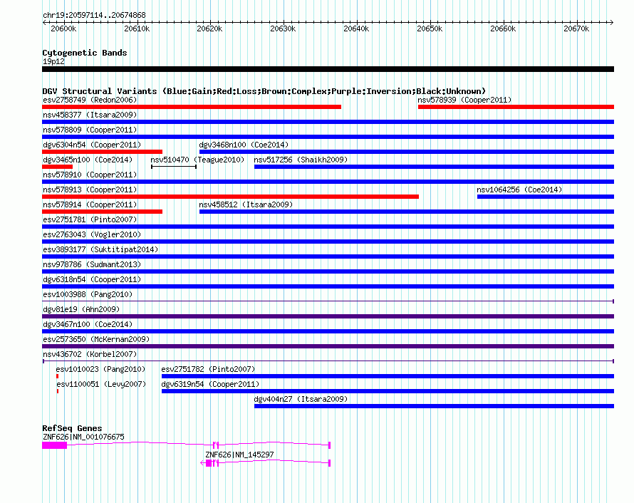Click the short red dgv3465n100 bar
634x503 pixels.
pos(58,167)
